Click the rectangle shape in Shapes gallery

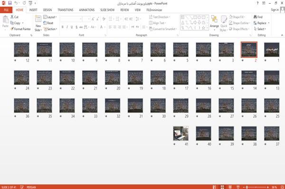195,18
